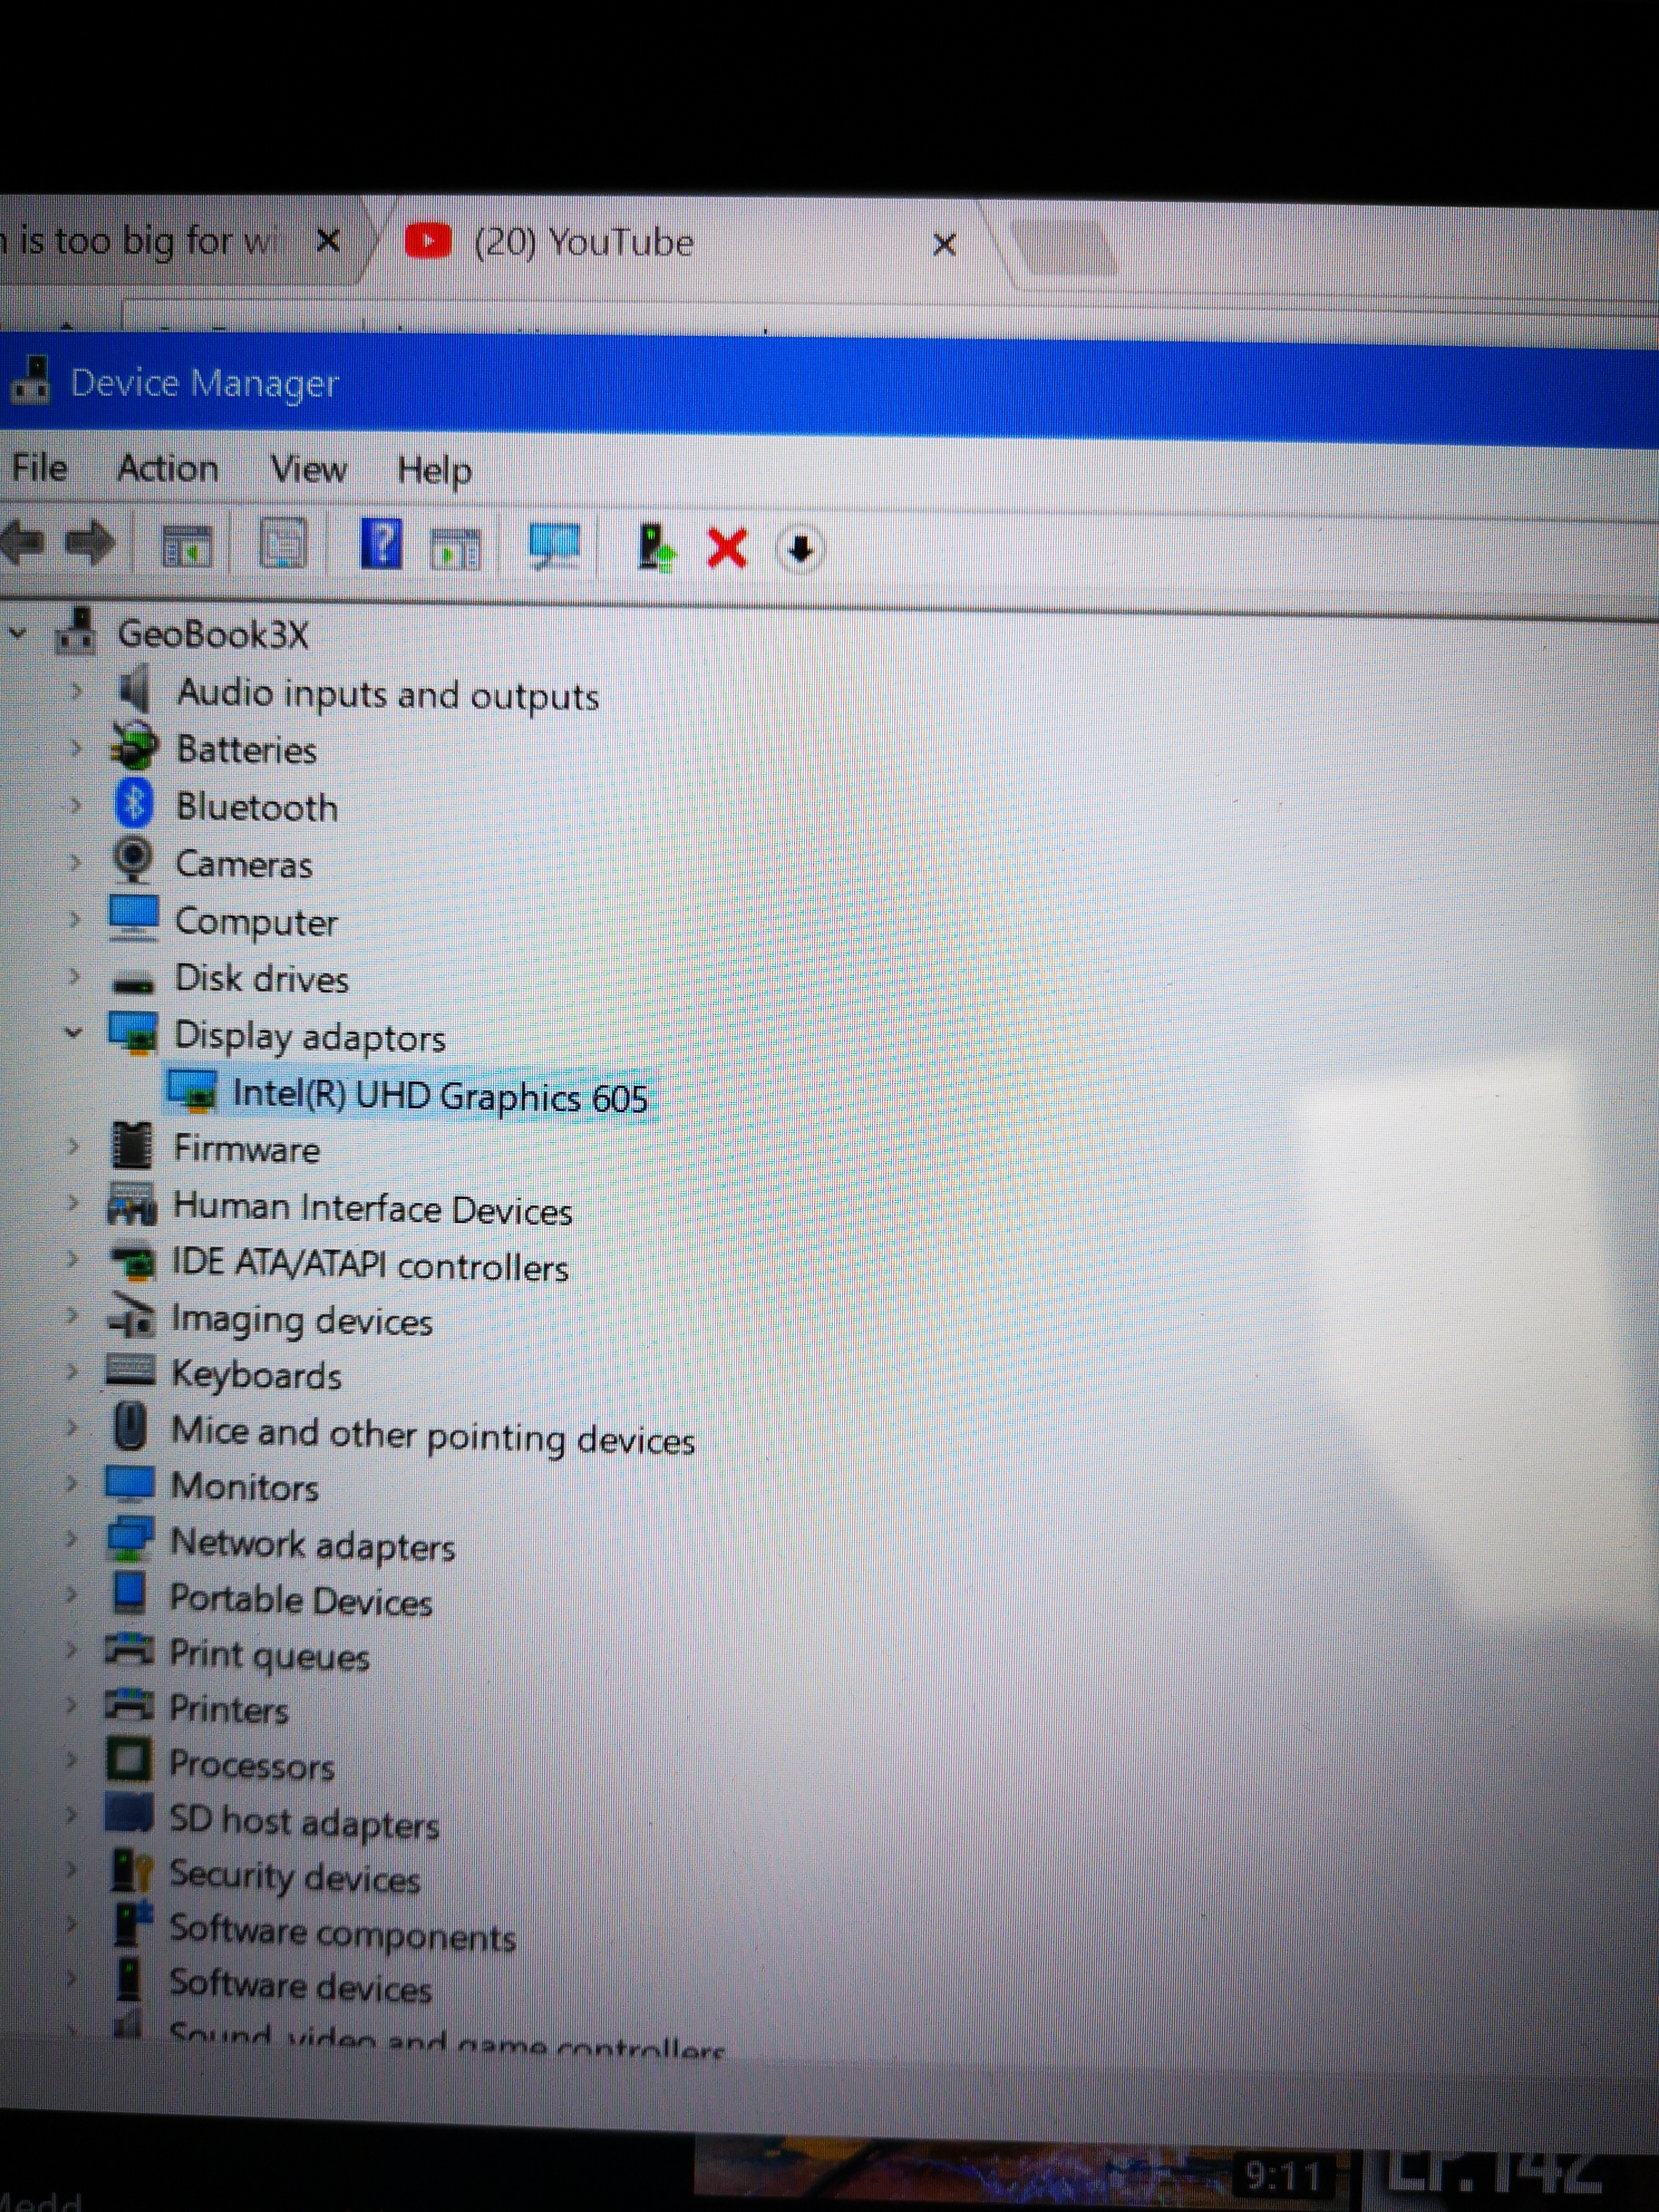The width and height of the screenshot is (1659, 2212).
Task: Open the Action menu
Action: click(167, 468)
